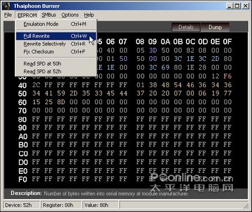Close the Thaiphoon Burner window

pos(245,6)
